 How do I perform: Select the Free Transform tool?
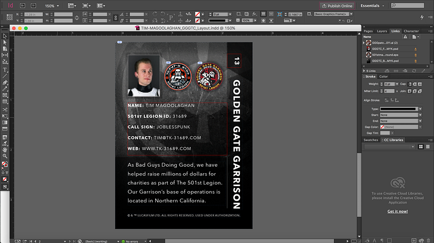click(x=5, y=116)
